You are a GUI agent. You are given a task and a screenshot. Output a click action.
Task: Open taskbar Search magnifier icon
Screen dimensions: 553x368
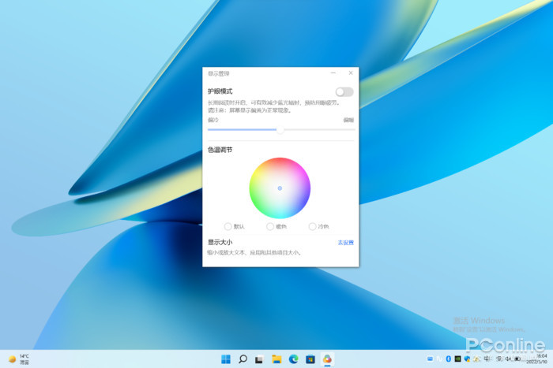pyautogui.click(x=243, y=359)
